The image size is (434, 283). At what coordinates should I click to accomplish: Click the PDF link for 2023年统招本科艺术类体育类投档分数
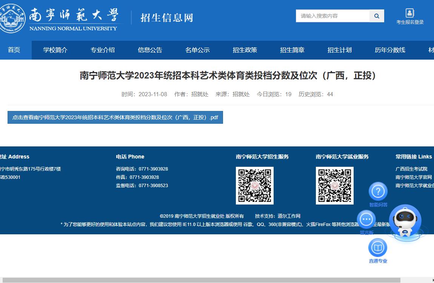(115, 117)
